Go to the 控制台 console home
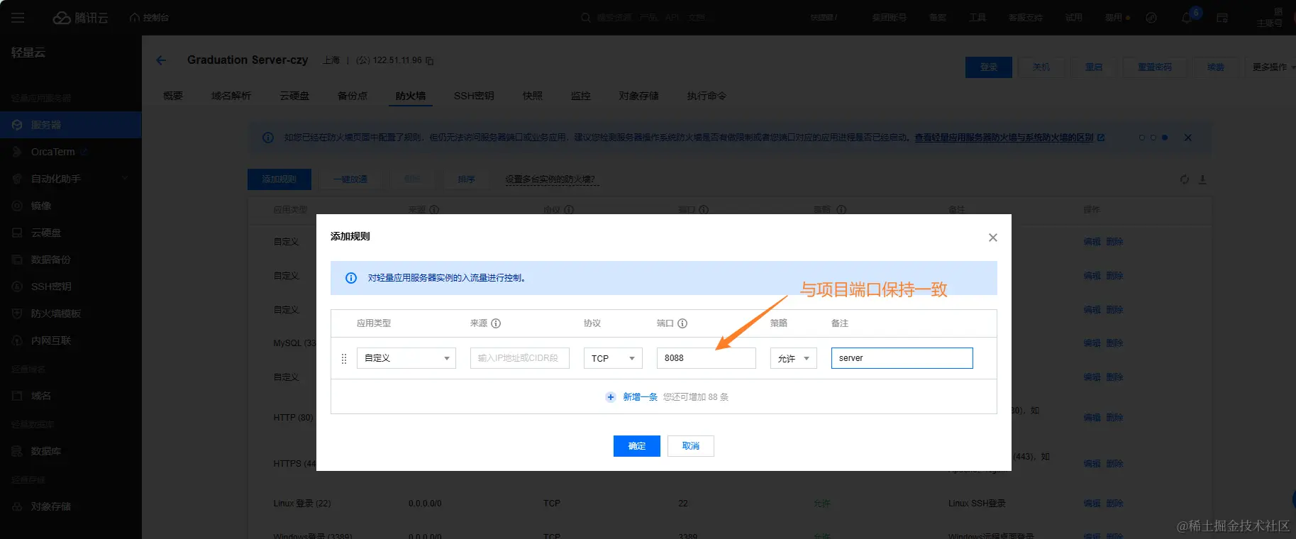 pyautogui.click(x=149, y=18)
